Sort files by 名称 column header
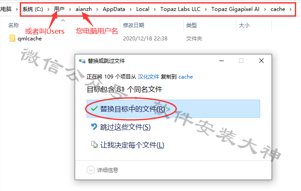 (14, 25)
